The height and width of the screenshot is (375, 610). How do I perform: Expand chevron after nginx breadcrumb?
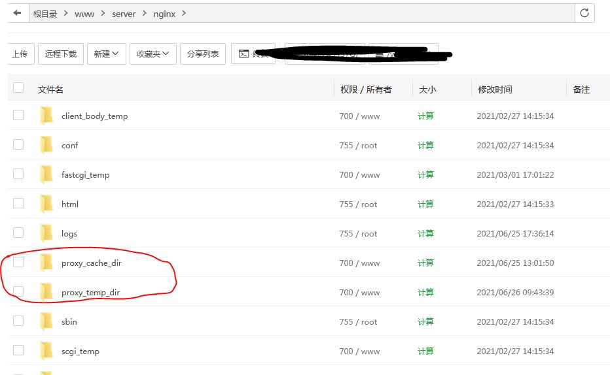pyautogui.click(x=184, y=13)
